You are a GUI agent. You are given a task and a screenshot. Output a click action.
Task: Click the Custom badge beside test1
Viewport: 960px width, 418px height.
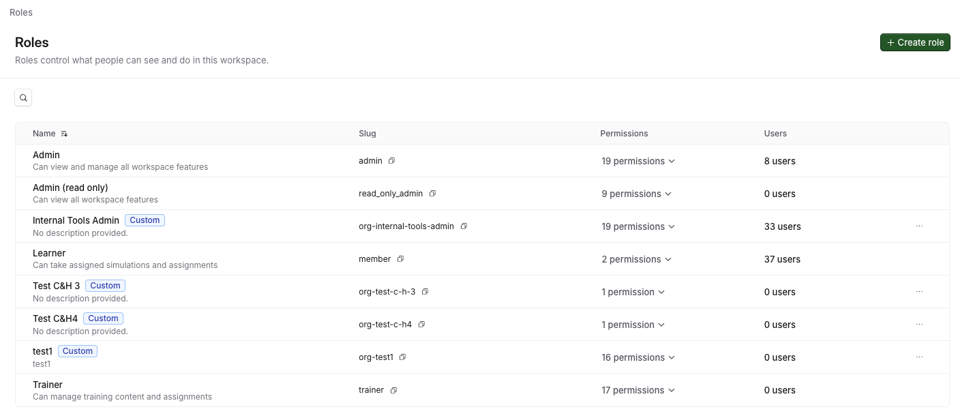pyautogui.click(x=78, y=351)
